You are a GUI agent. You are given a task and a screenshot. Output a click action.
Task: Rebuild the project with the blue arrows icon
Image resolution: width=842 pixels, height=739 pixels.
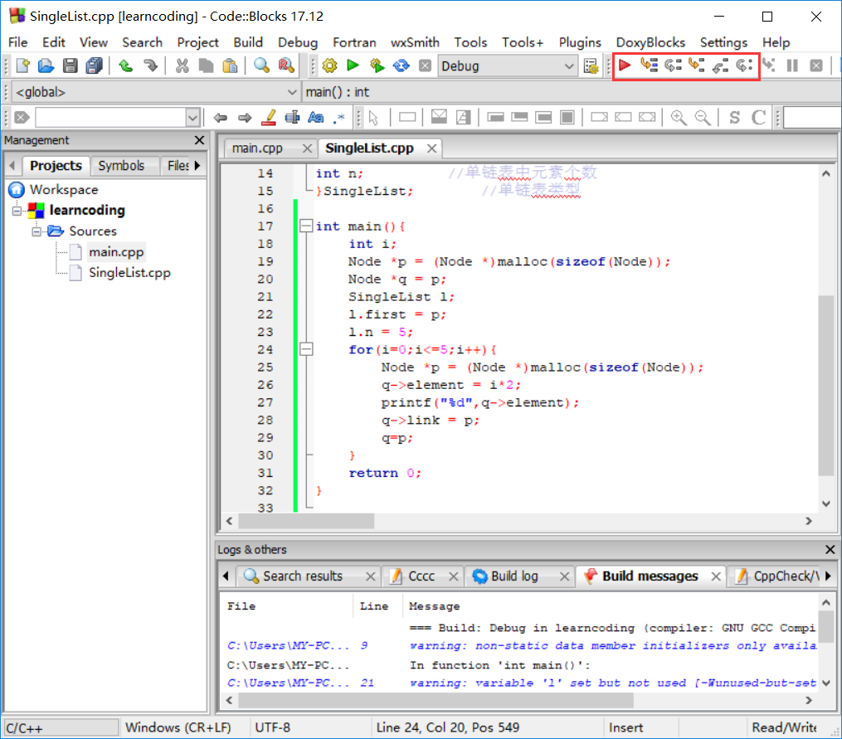402,66
